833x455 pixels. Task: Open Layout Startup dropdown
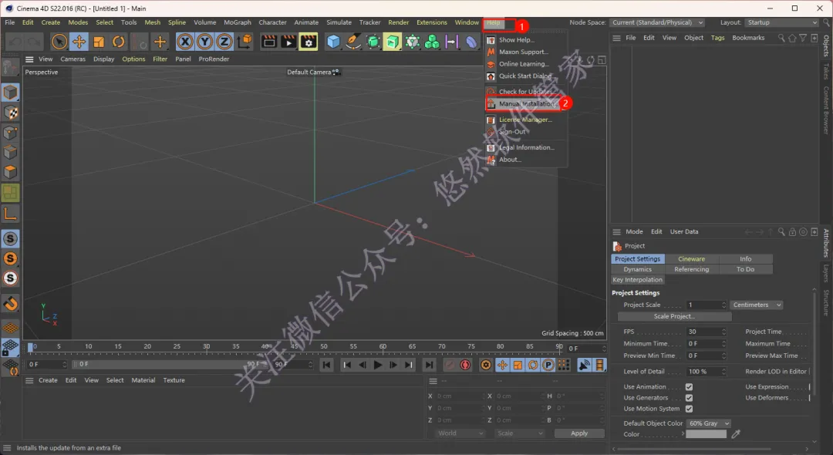coord(781,22)
